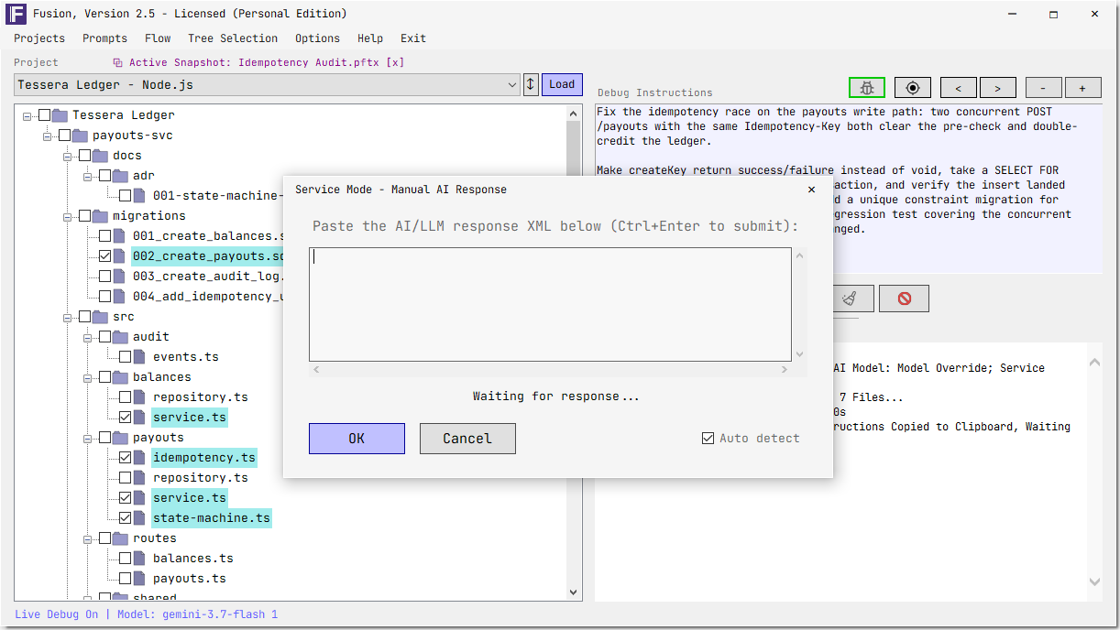Open the Flow menu

pos(158,38)
